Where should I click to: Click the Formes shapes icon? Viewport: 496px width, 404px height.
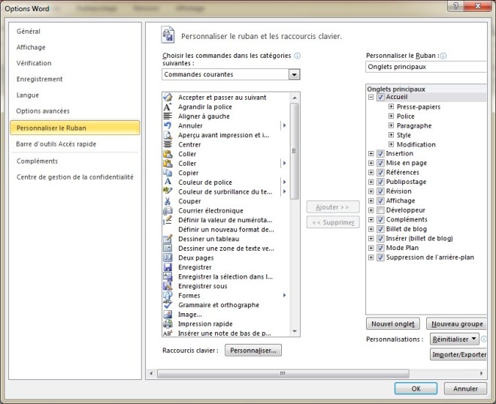pos(168,295)
